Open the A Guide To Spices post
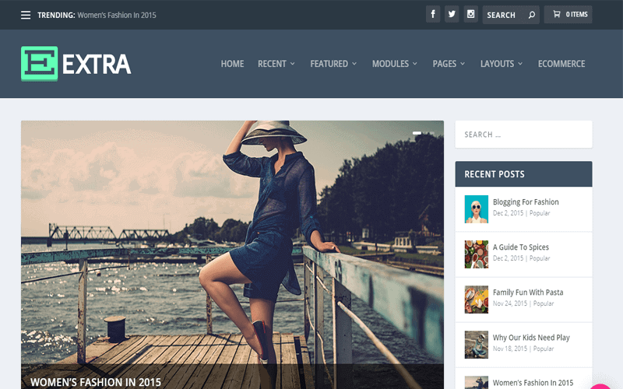This screenshot has height=389, width=623. click(520, 247)
